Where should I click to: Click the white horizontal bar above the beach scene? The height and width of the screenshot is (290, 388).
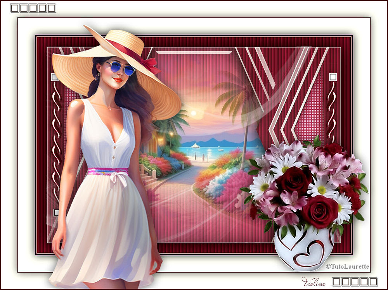(x=194, y=52)
